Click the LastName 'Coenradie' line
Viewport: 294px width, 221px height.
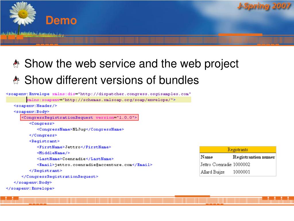[x=76, y=159]
